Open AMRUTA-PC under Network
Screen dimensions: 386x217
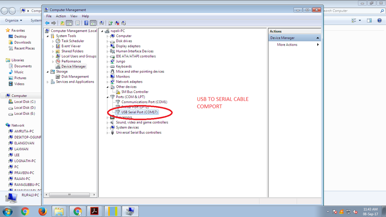click(x=24, y=131)
